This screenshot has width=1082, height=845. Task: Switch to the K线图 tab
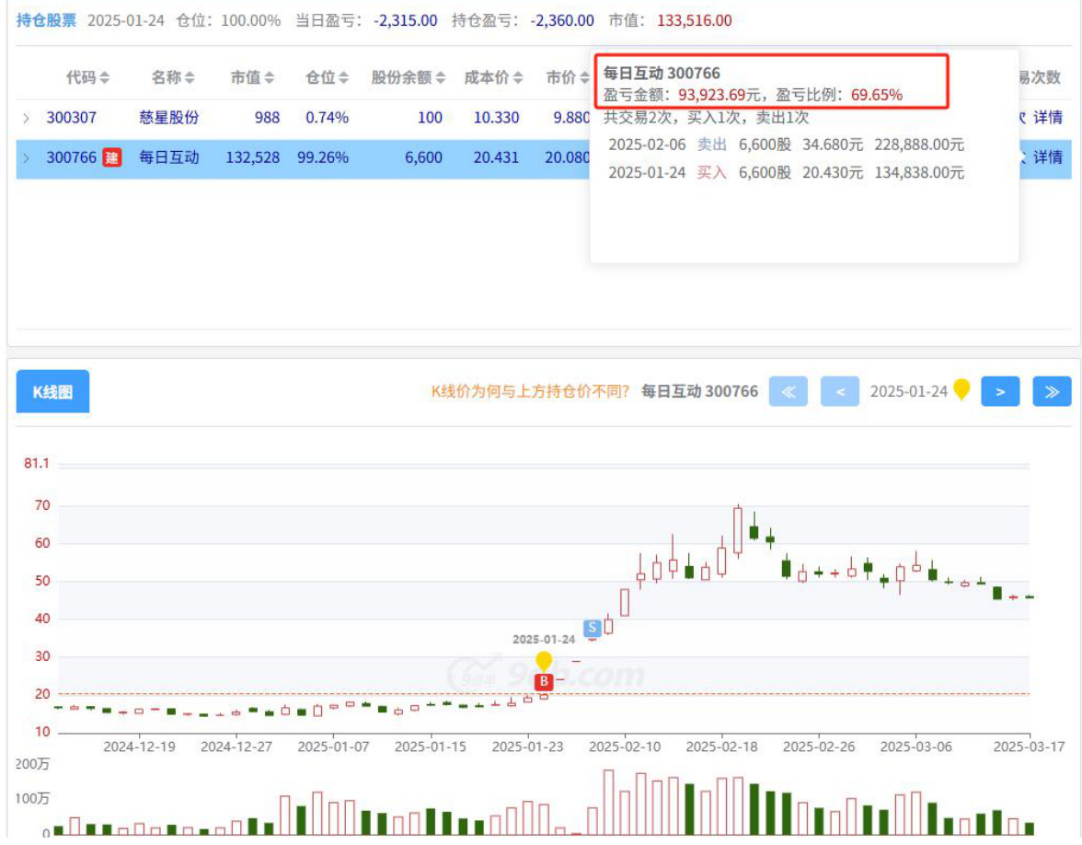click(52, 391)
